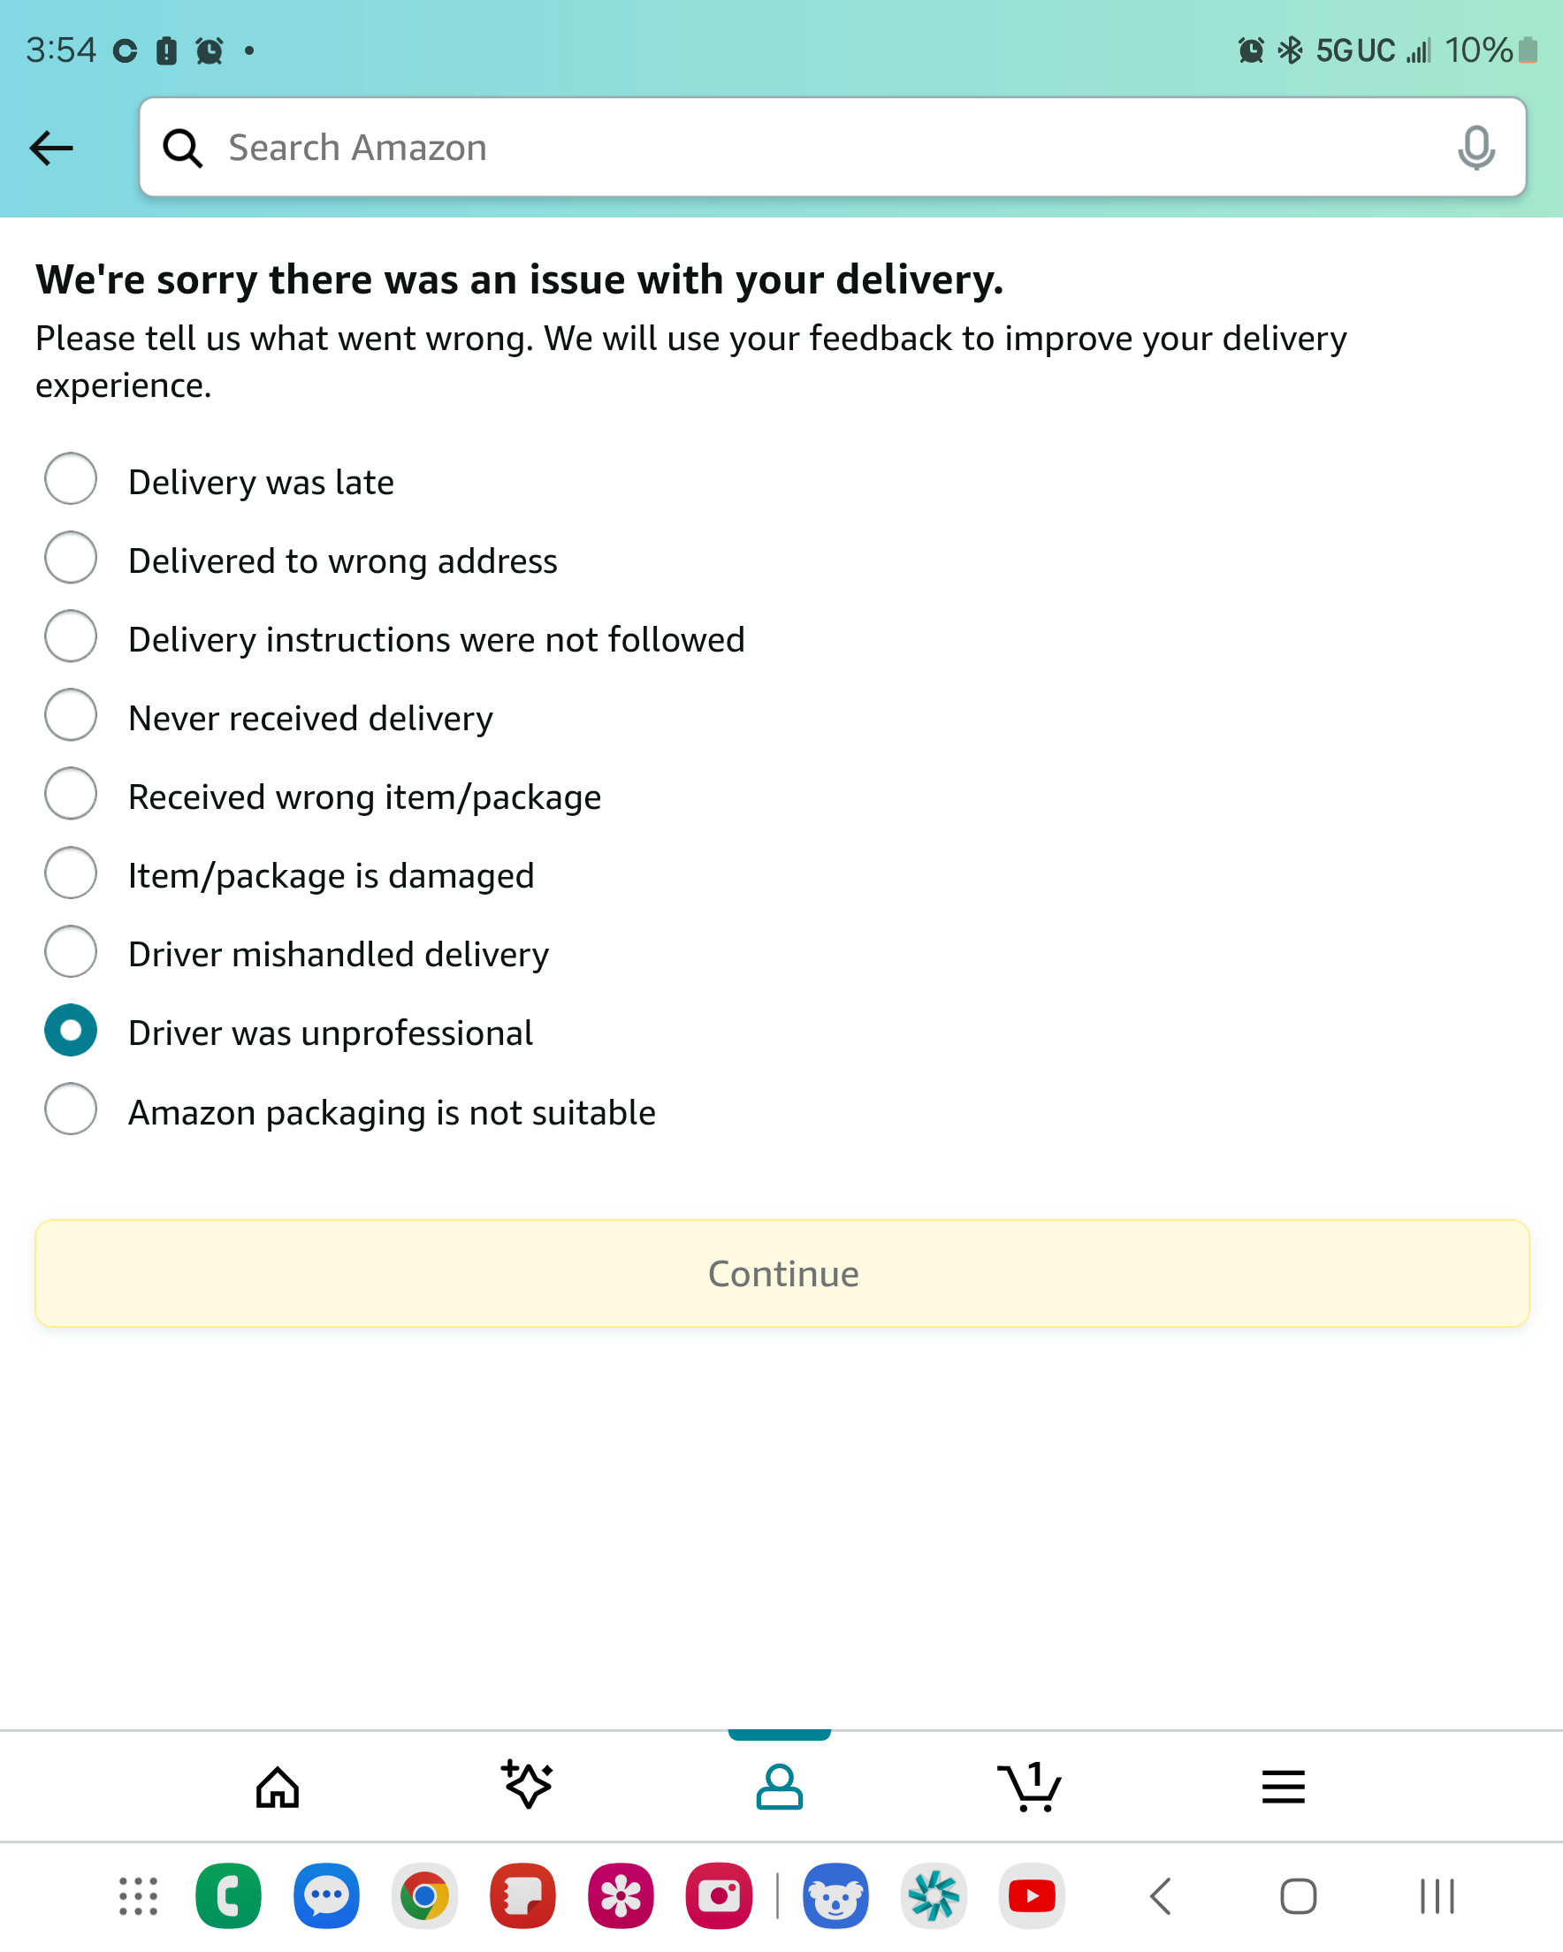Launch YouTube from the taskbar
Screen dimensions: 1563x1952
pyautogui.click(x=1032, y=1895)
